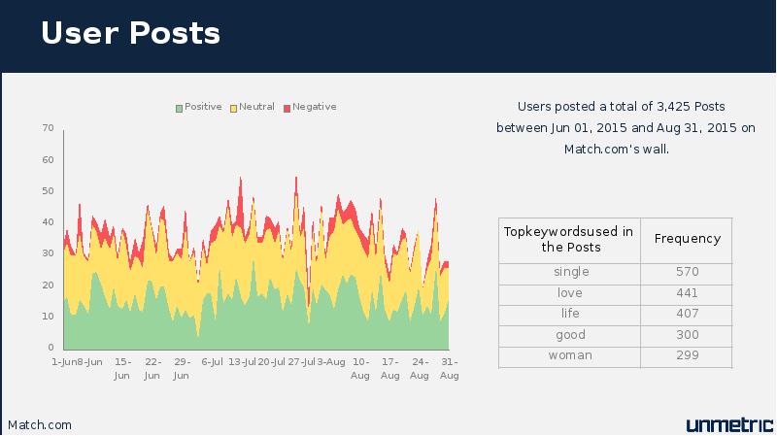Click the green Positive legend swatch

coord(180,108)
